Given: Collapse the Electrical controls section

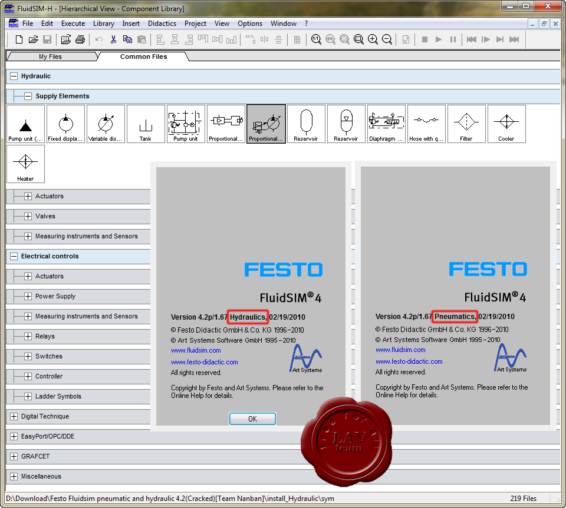Looking at the screenshot, I should 14,256.
